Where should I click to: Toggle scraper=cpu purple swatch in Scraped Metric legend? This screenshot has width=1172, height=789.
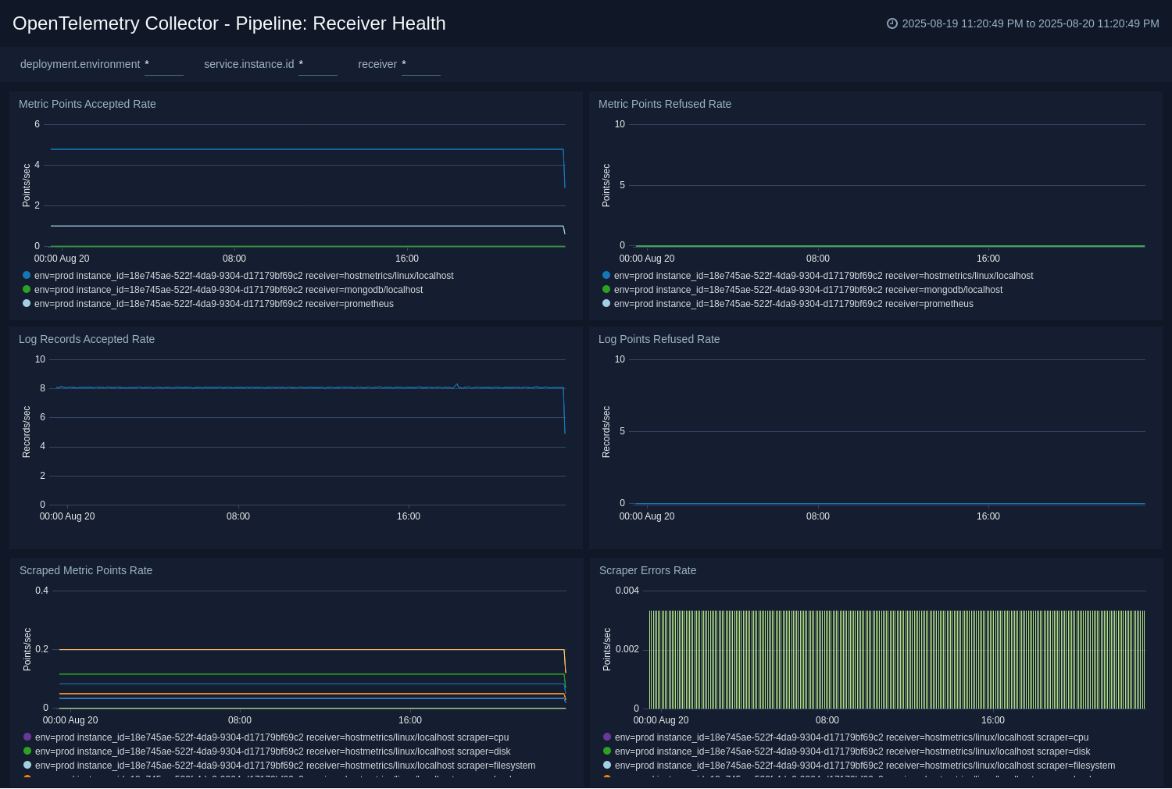[27, 737]
